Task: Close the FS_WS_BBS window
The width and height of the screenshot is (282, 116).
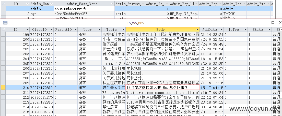Action: pos(280,23)
